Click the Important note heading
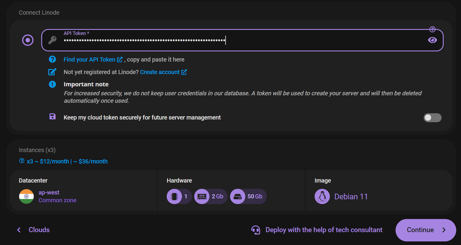461x245 pixels. [x=86, y=84]
